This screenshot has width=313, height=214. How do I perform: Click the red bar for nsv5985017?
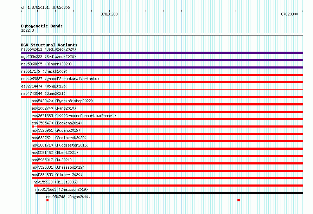click(167, 163)
